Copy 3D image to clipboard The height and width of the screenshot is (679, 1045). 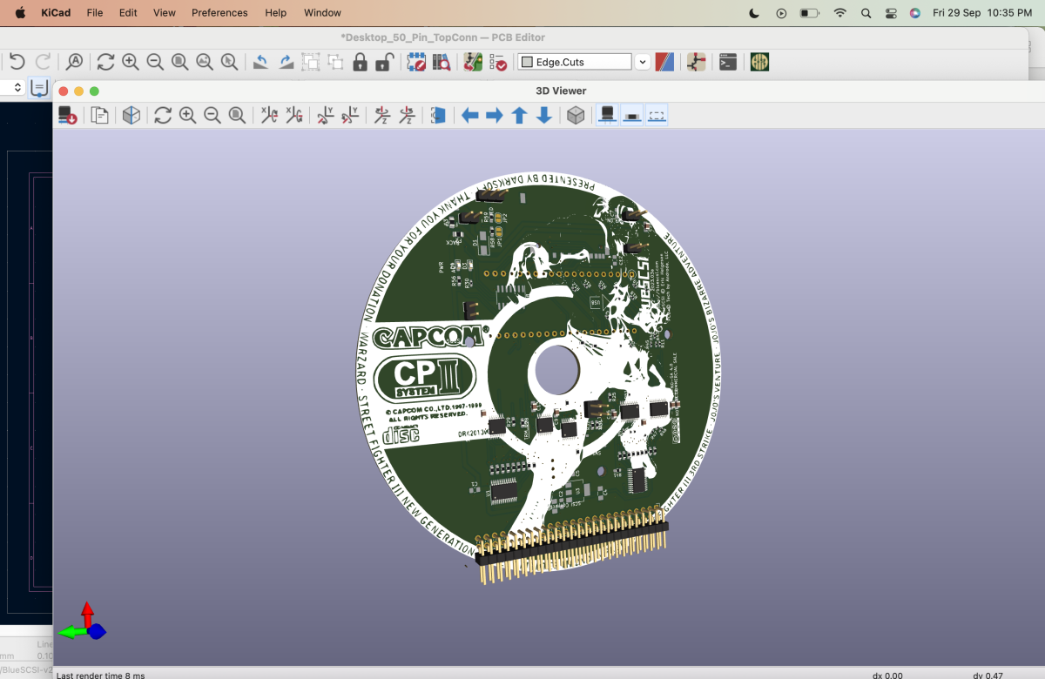[x=99, y=115]
